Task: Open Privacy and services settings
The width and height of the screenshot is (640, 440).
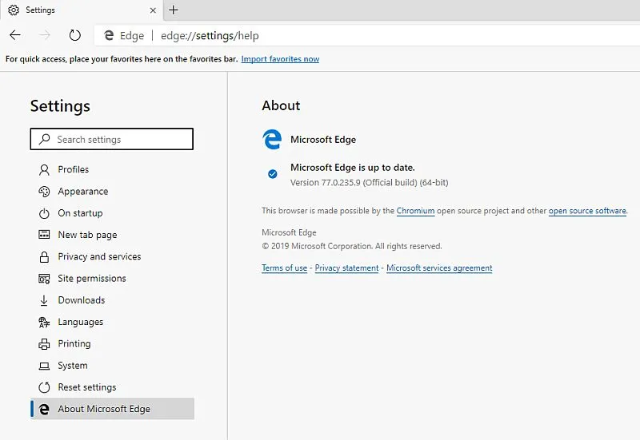Action: [112, 256]
